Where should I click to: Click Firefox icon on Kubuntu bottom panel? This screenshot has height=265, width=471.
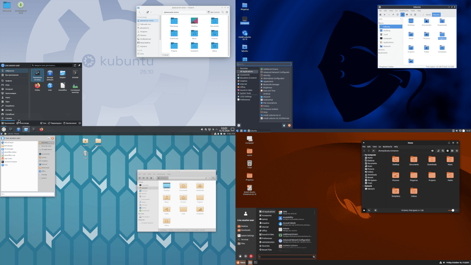pos(41,129)
